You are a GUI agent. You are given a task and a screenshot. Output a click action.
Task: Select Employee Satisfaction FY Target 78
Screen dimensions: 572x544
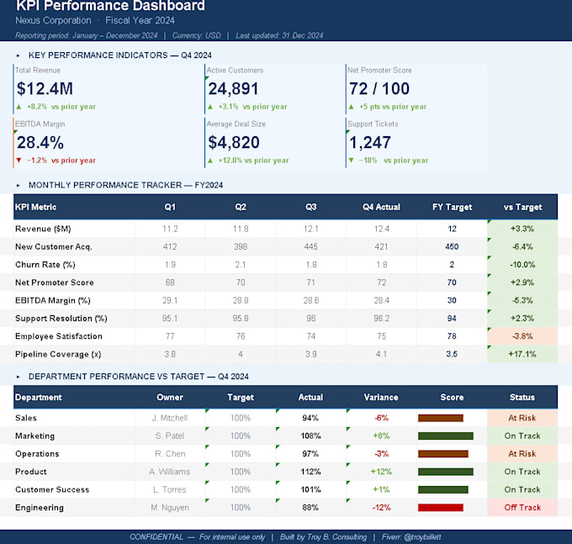(x=452, y=336)
